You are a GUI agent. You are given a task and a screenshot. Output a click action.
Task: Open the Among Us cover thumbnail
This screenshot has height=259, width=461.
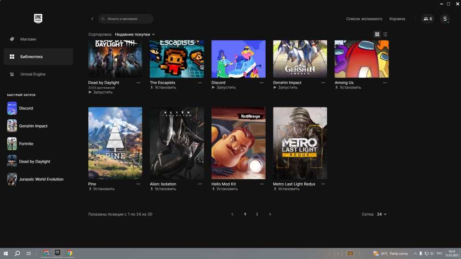click(x=362, y=59)
